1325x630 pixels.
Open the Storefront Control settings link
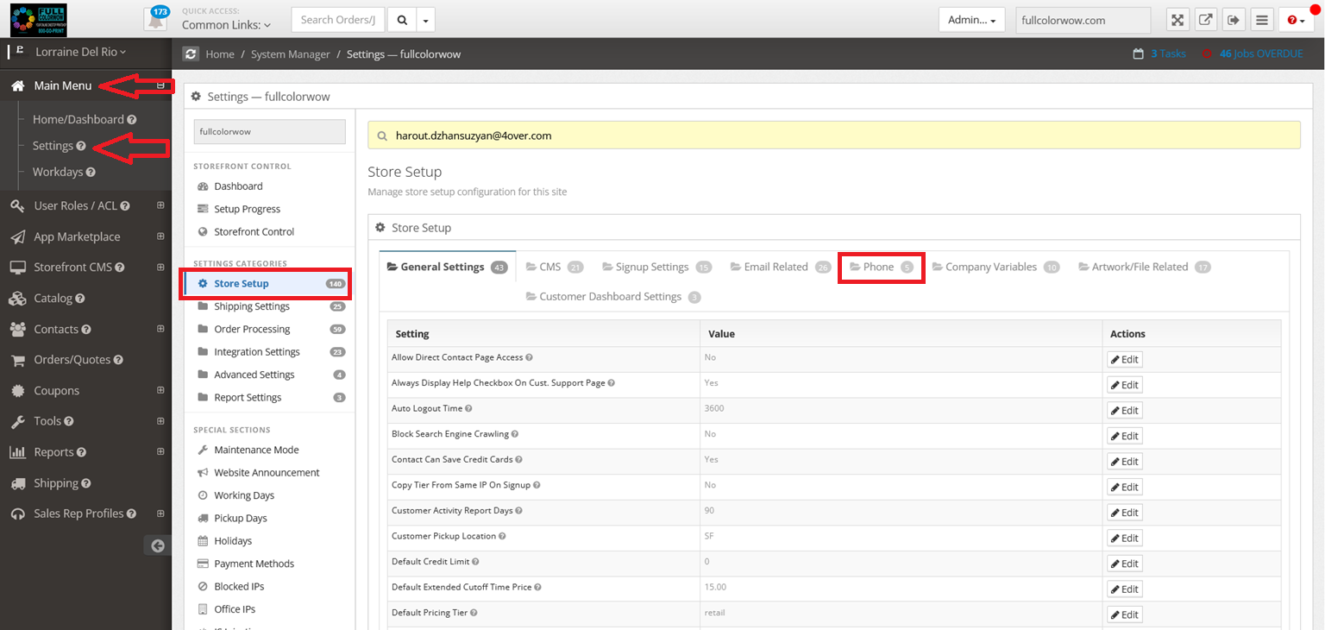[254, 231]
